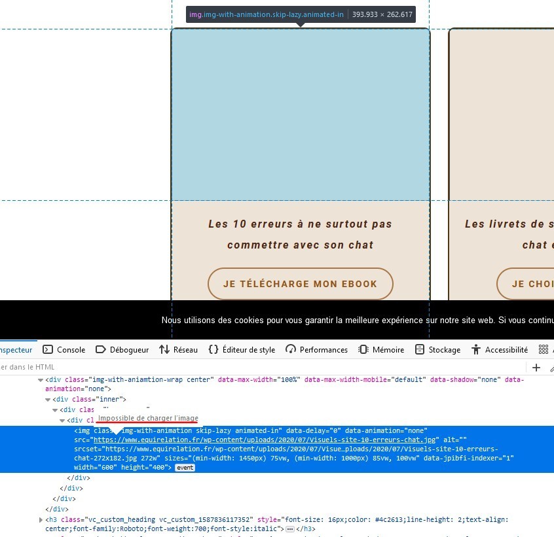The width and height of the screenshot is (554, 537).
Task: Click the highlighted blue image placeholder
Action: point(300,114)
